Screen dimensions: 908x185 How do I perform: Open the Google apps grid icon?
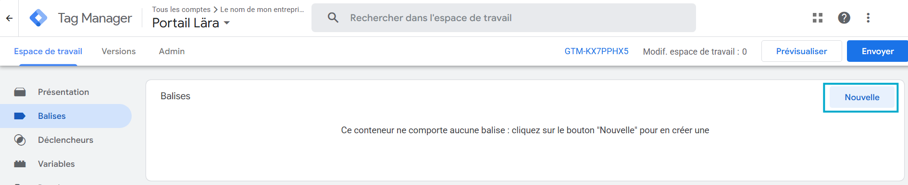pos(818,18)
